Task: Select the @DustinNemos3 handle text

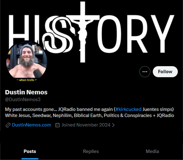Action: click(23, 100)
